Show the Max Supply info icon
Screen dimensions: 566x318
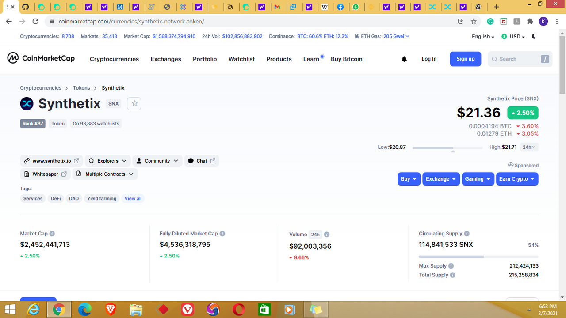[x=451, y=266]
